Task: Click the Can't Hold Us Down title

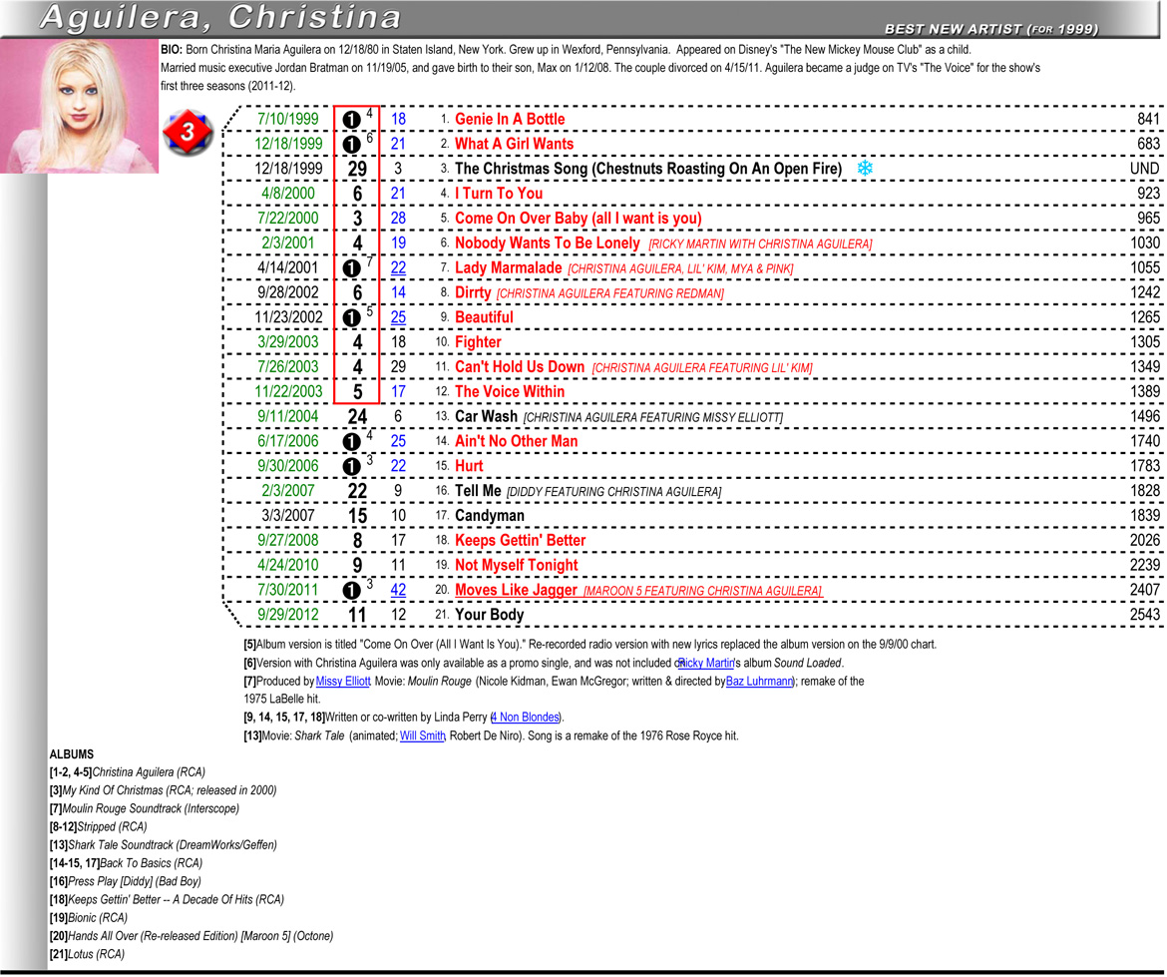Action: click(x=520, y=367)
